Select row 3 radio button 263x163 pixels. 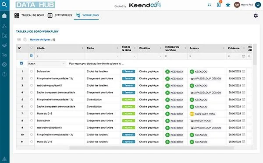coord(32,85)
